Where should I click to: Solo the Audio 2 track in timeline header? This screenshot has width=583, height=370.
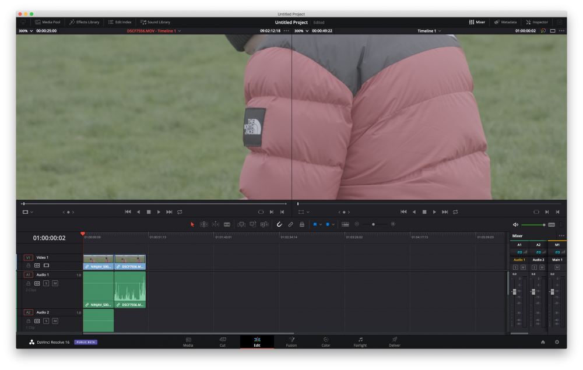coord(46,320)
